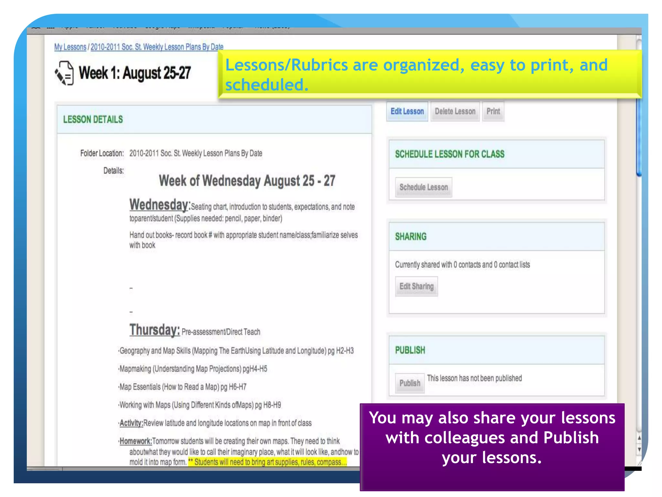Click the highlighted art supplies reminder text

click(267, 462)
